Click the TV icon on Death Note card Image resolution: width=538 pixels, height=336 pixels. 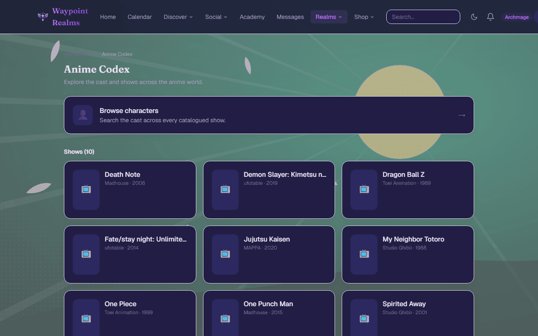[86, 189]
